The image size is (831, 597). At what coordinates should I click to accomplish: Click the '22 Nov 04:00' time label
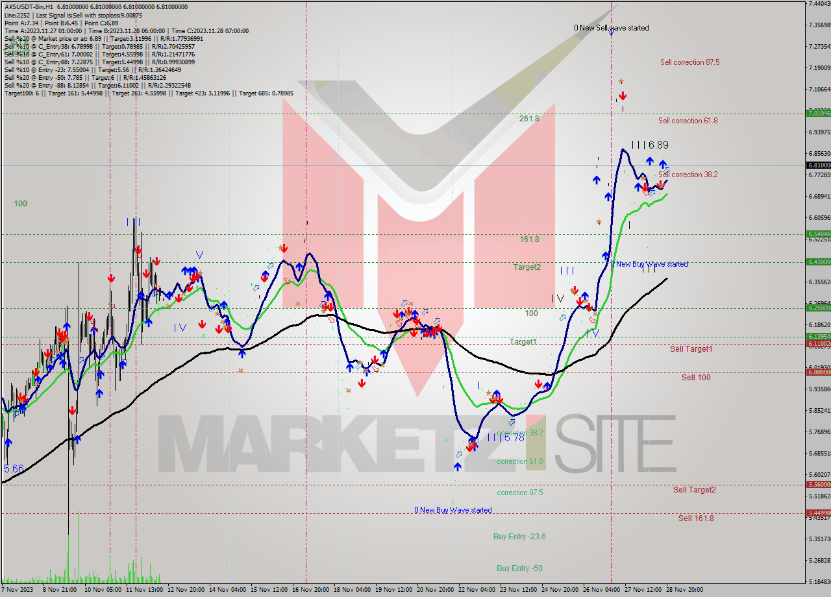(x=477, y=591)
